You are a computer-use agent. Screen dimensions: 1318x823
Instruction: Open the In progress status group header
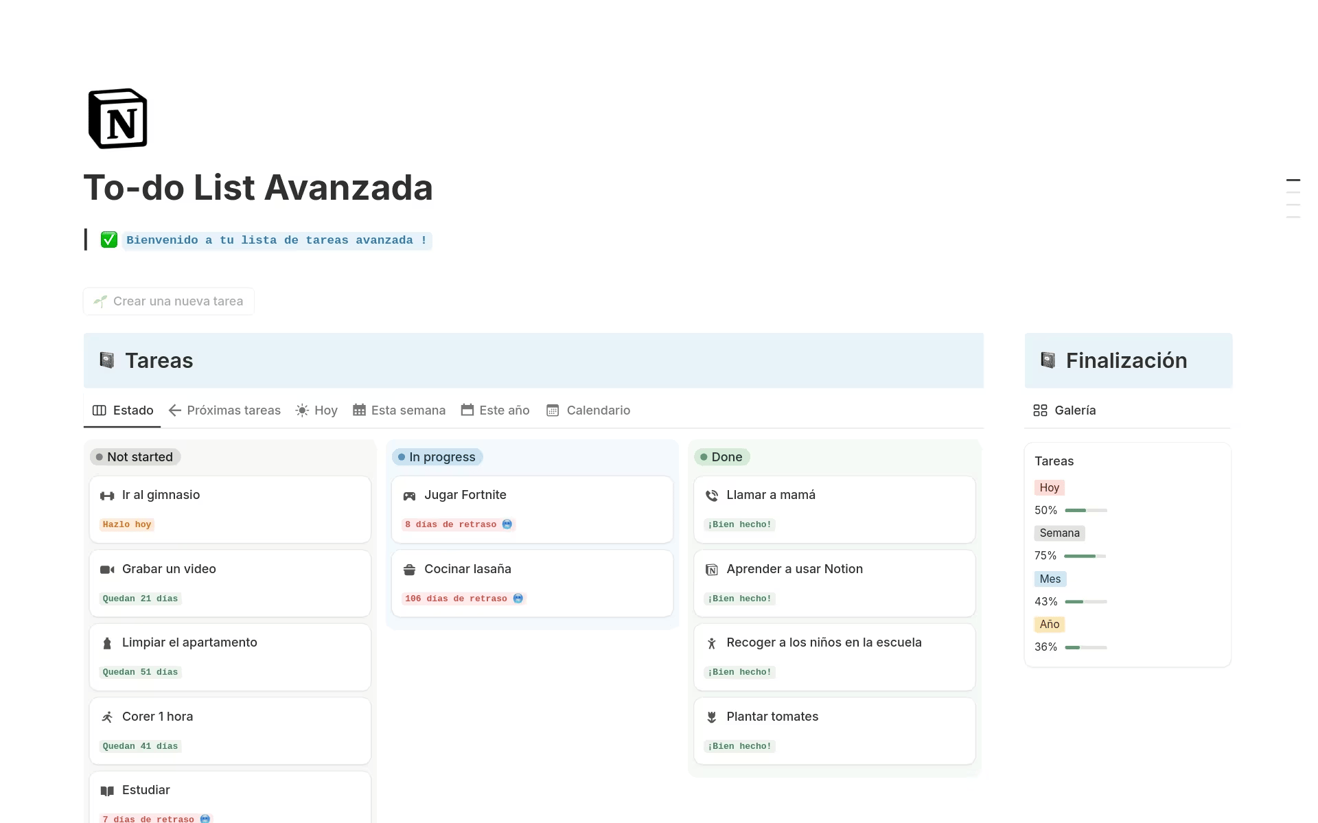[x=437, y=456]
